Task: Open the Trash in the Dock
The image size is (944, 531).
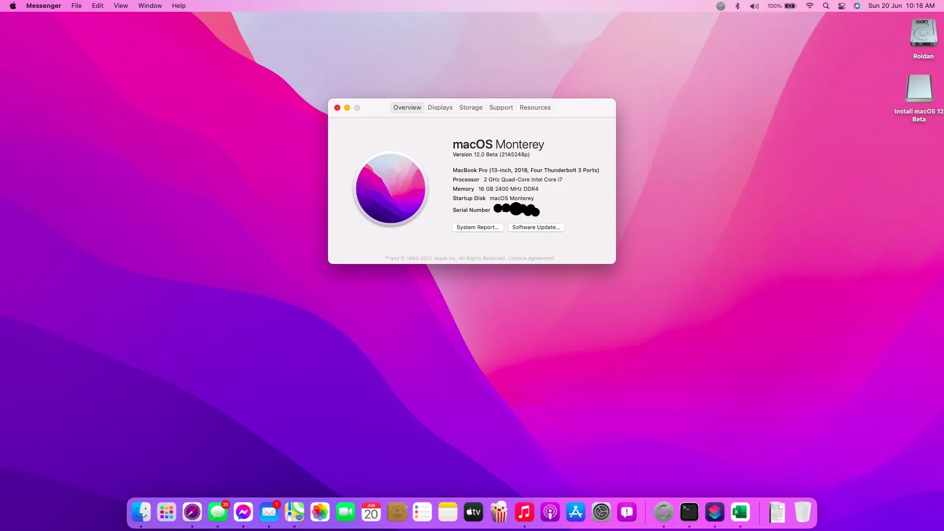Action: pyautogui.click(x=803, y=512)
